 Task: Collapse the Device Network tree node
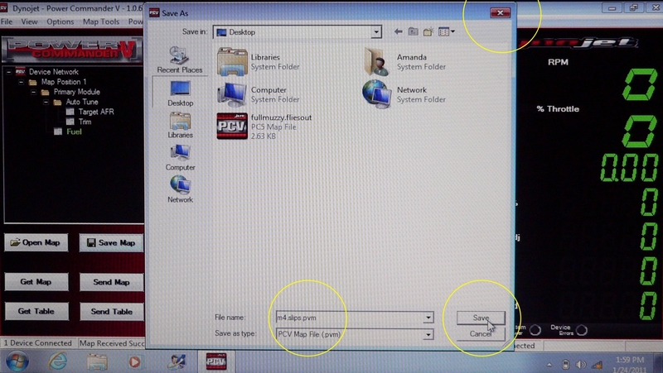click(x=8, y=72)
